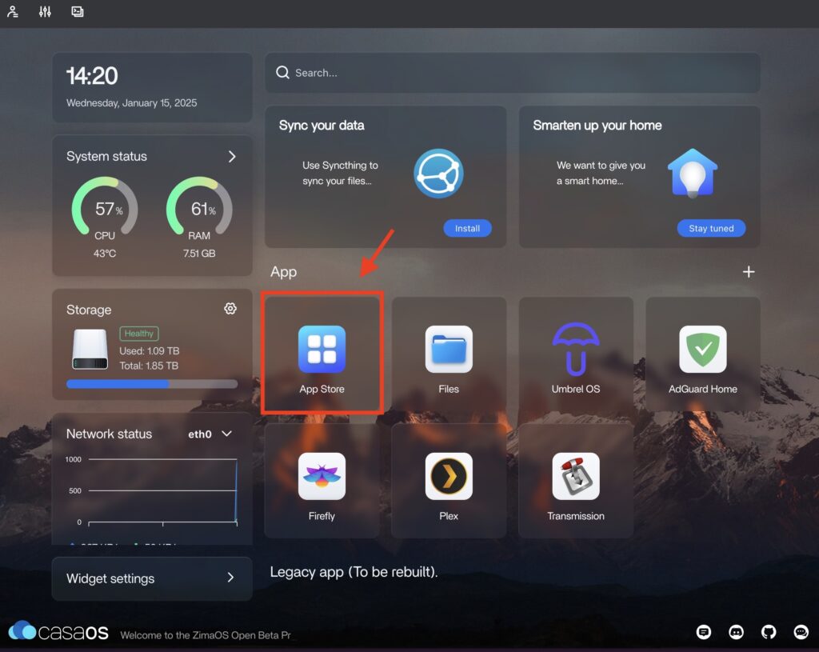Image resolution: width=819 pixels, height=652 pixels.
Task: Expand System status details chevron
Action: 232,156
